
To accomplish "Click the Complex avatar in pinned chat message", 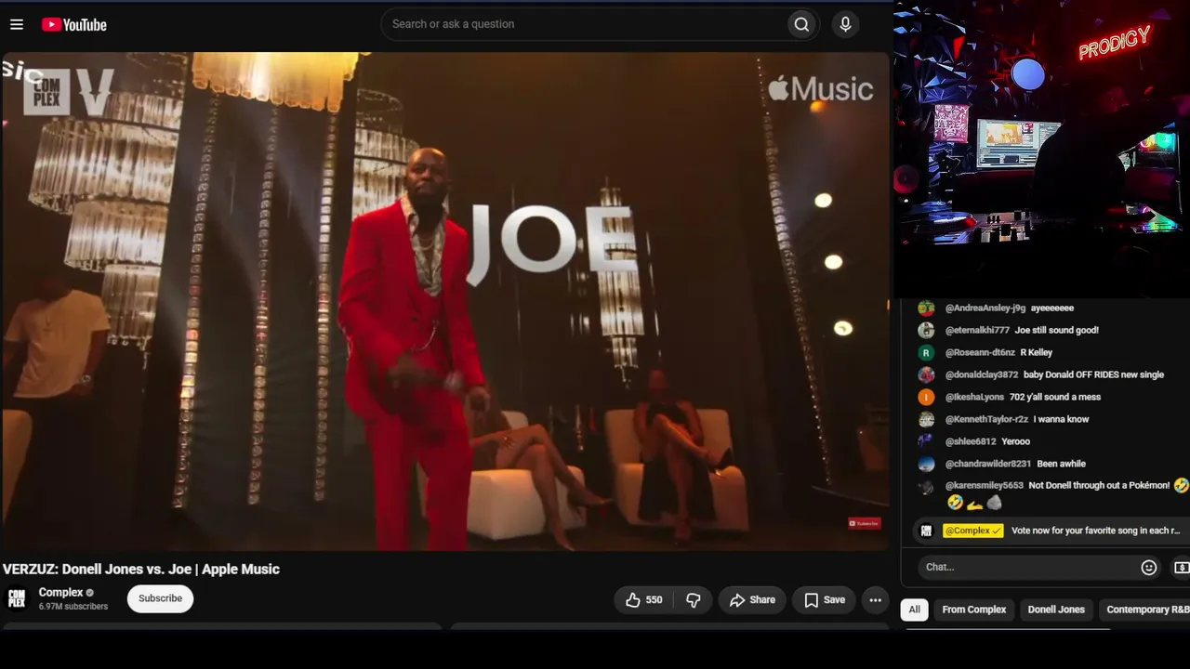I will 926,531.
